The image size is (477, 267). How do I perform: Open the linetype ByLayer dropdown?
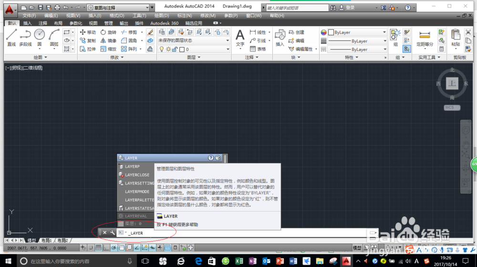357,49
